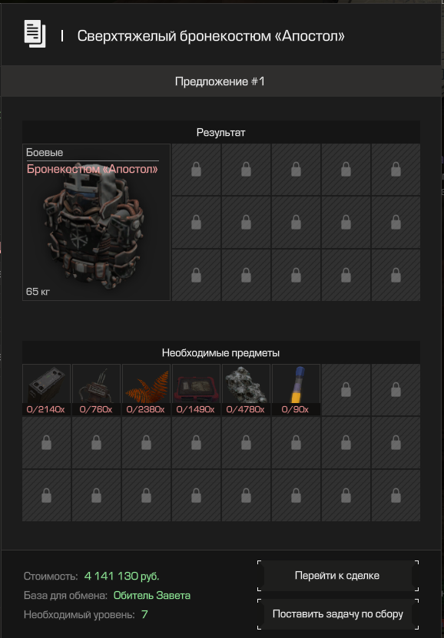
Task: Click locked slot right of the vial item
Action: [346, 390]
